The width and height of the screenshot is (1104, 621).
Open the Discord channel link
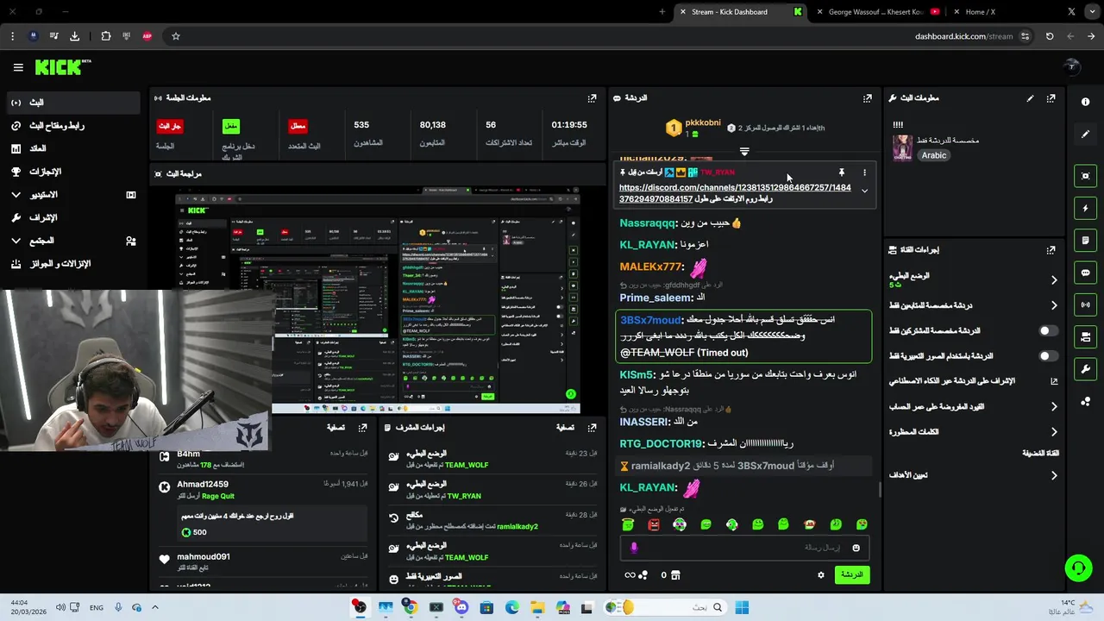tap(735, 193)
